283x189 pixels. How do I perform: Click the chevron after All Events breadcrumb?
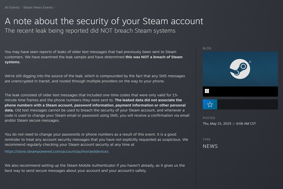[21, 7]
